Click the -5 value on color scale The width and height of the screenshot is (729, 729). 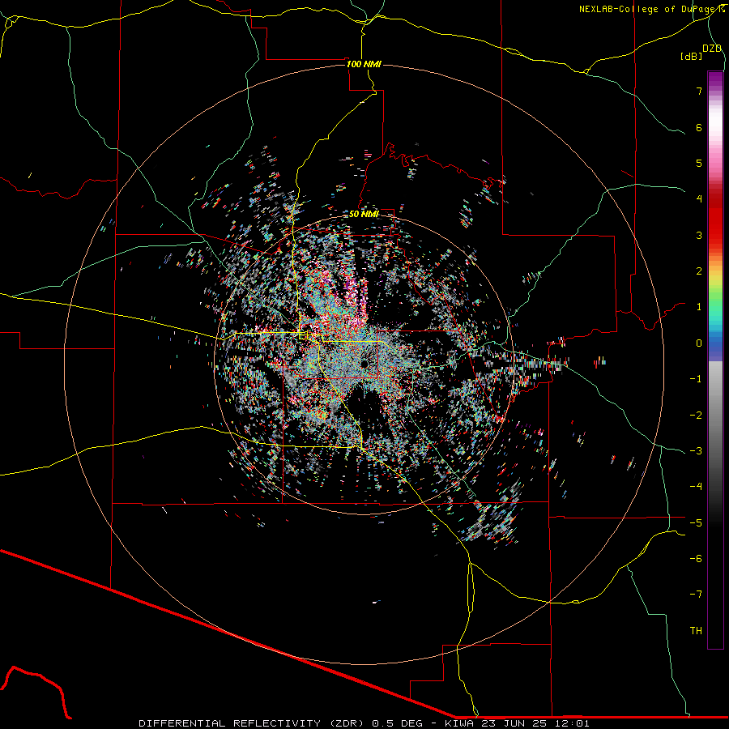[x=696, y=523]
